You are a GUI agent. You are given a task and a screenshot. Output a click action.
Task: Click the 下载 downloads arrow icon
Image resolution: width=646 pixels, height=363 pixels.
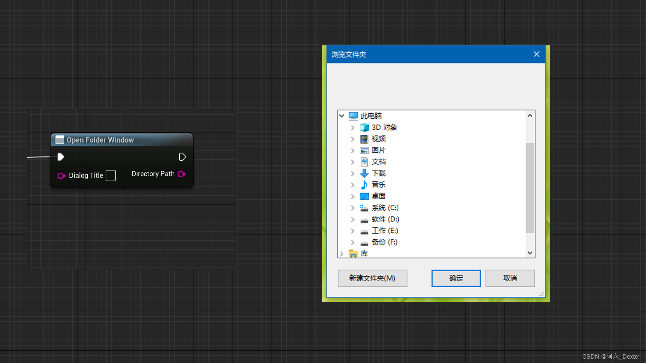[364, 173]
